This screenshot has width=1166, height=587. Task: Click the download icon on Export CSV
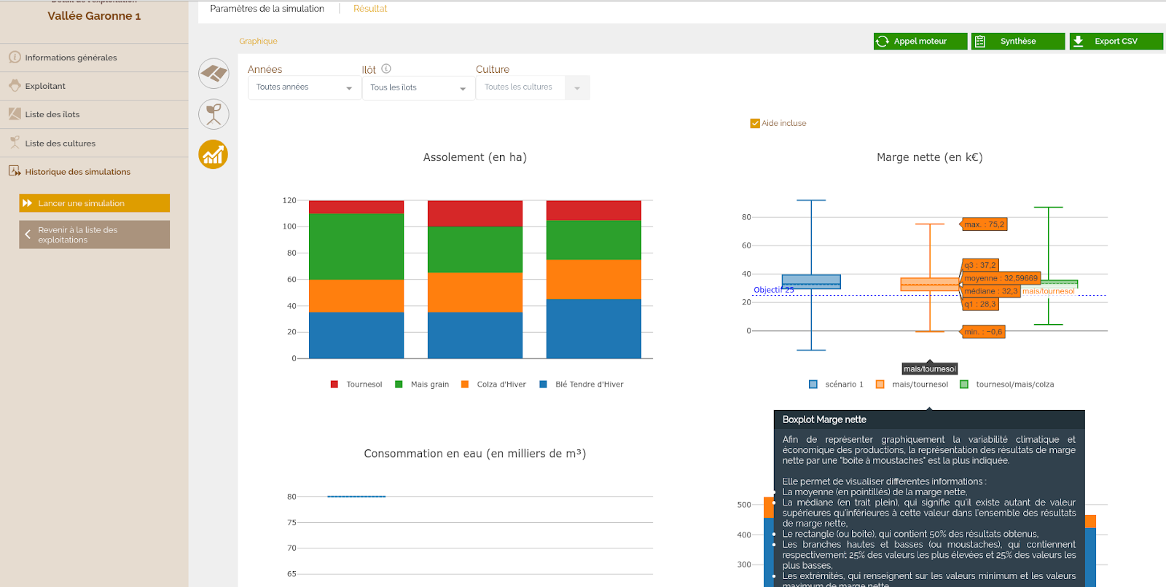pyautogui.click(x=1079, y=42)
